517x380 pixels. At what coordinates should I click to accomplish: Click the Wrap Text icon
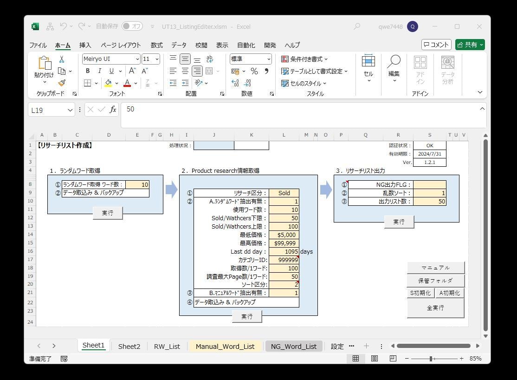click(209, 59)
